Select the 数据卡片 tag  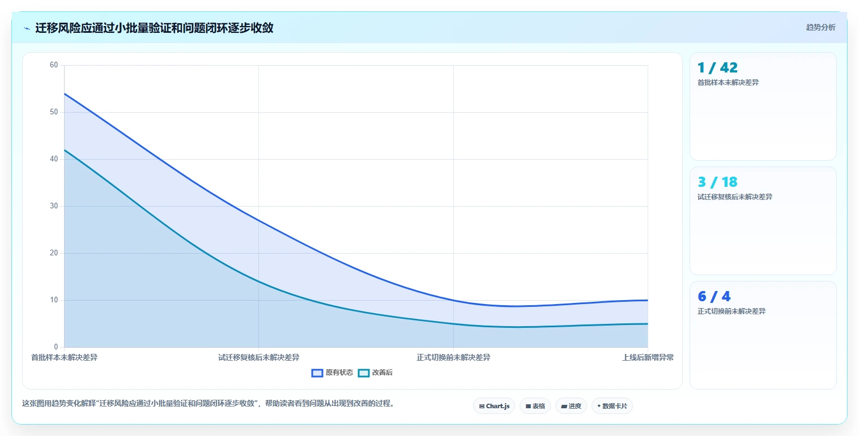coord(612,406)
